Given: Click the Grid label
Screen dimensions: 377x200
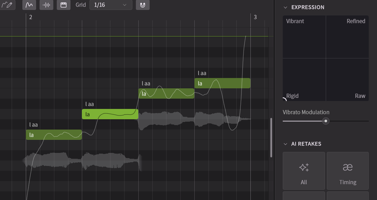Looking at the screenshot, I should [x=80, y=5].
